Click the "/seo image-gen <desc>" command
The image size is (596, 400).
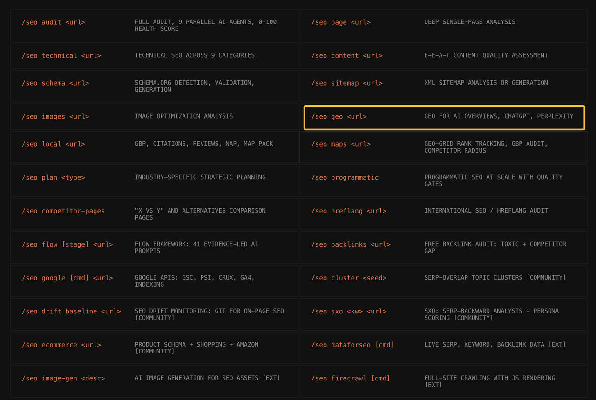click(x=63, y=379)
